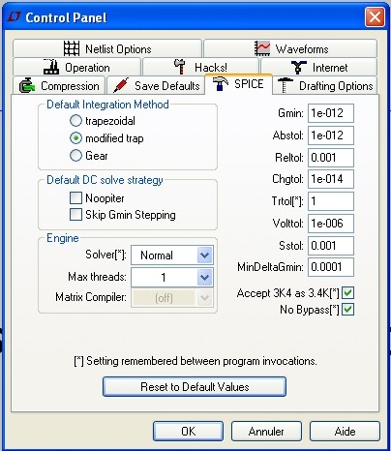
Task: Expand the Max threads dropdown arrow
Action: pos(204,277)
